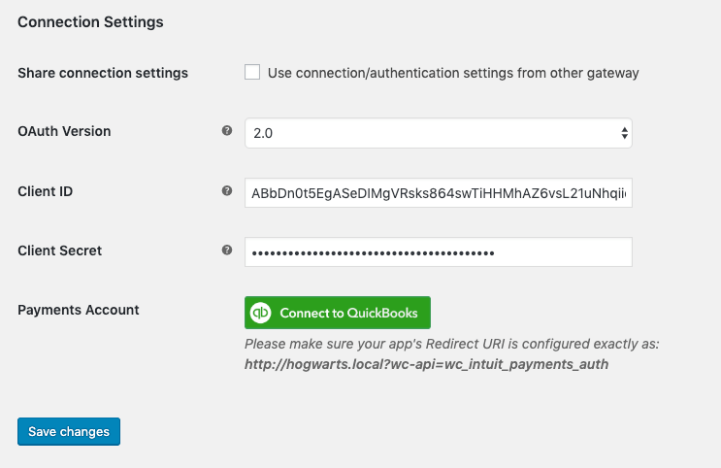Click the Client ID field label
Image resolution: width=721 pixels, height=468 pixels.
46,191
